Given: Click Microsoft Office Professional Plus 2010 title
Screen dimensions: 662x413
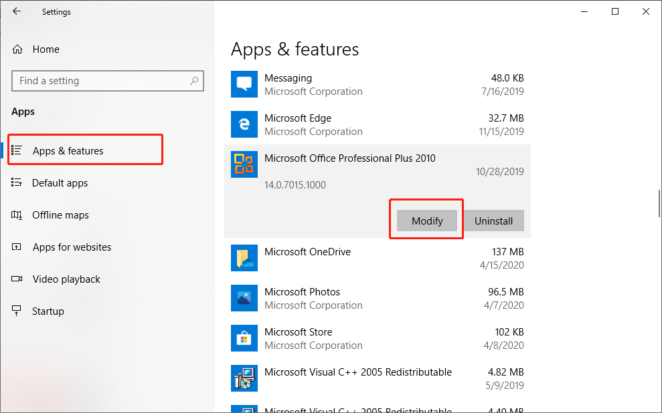Looking at the screenshot, I should pos(349,158).
